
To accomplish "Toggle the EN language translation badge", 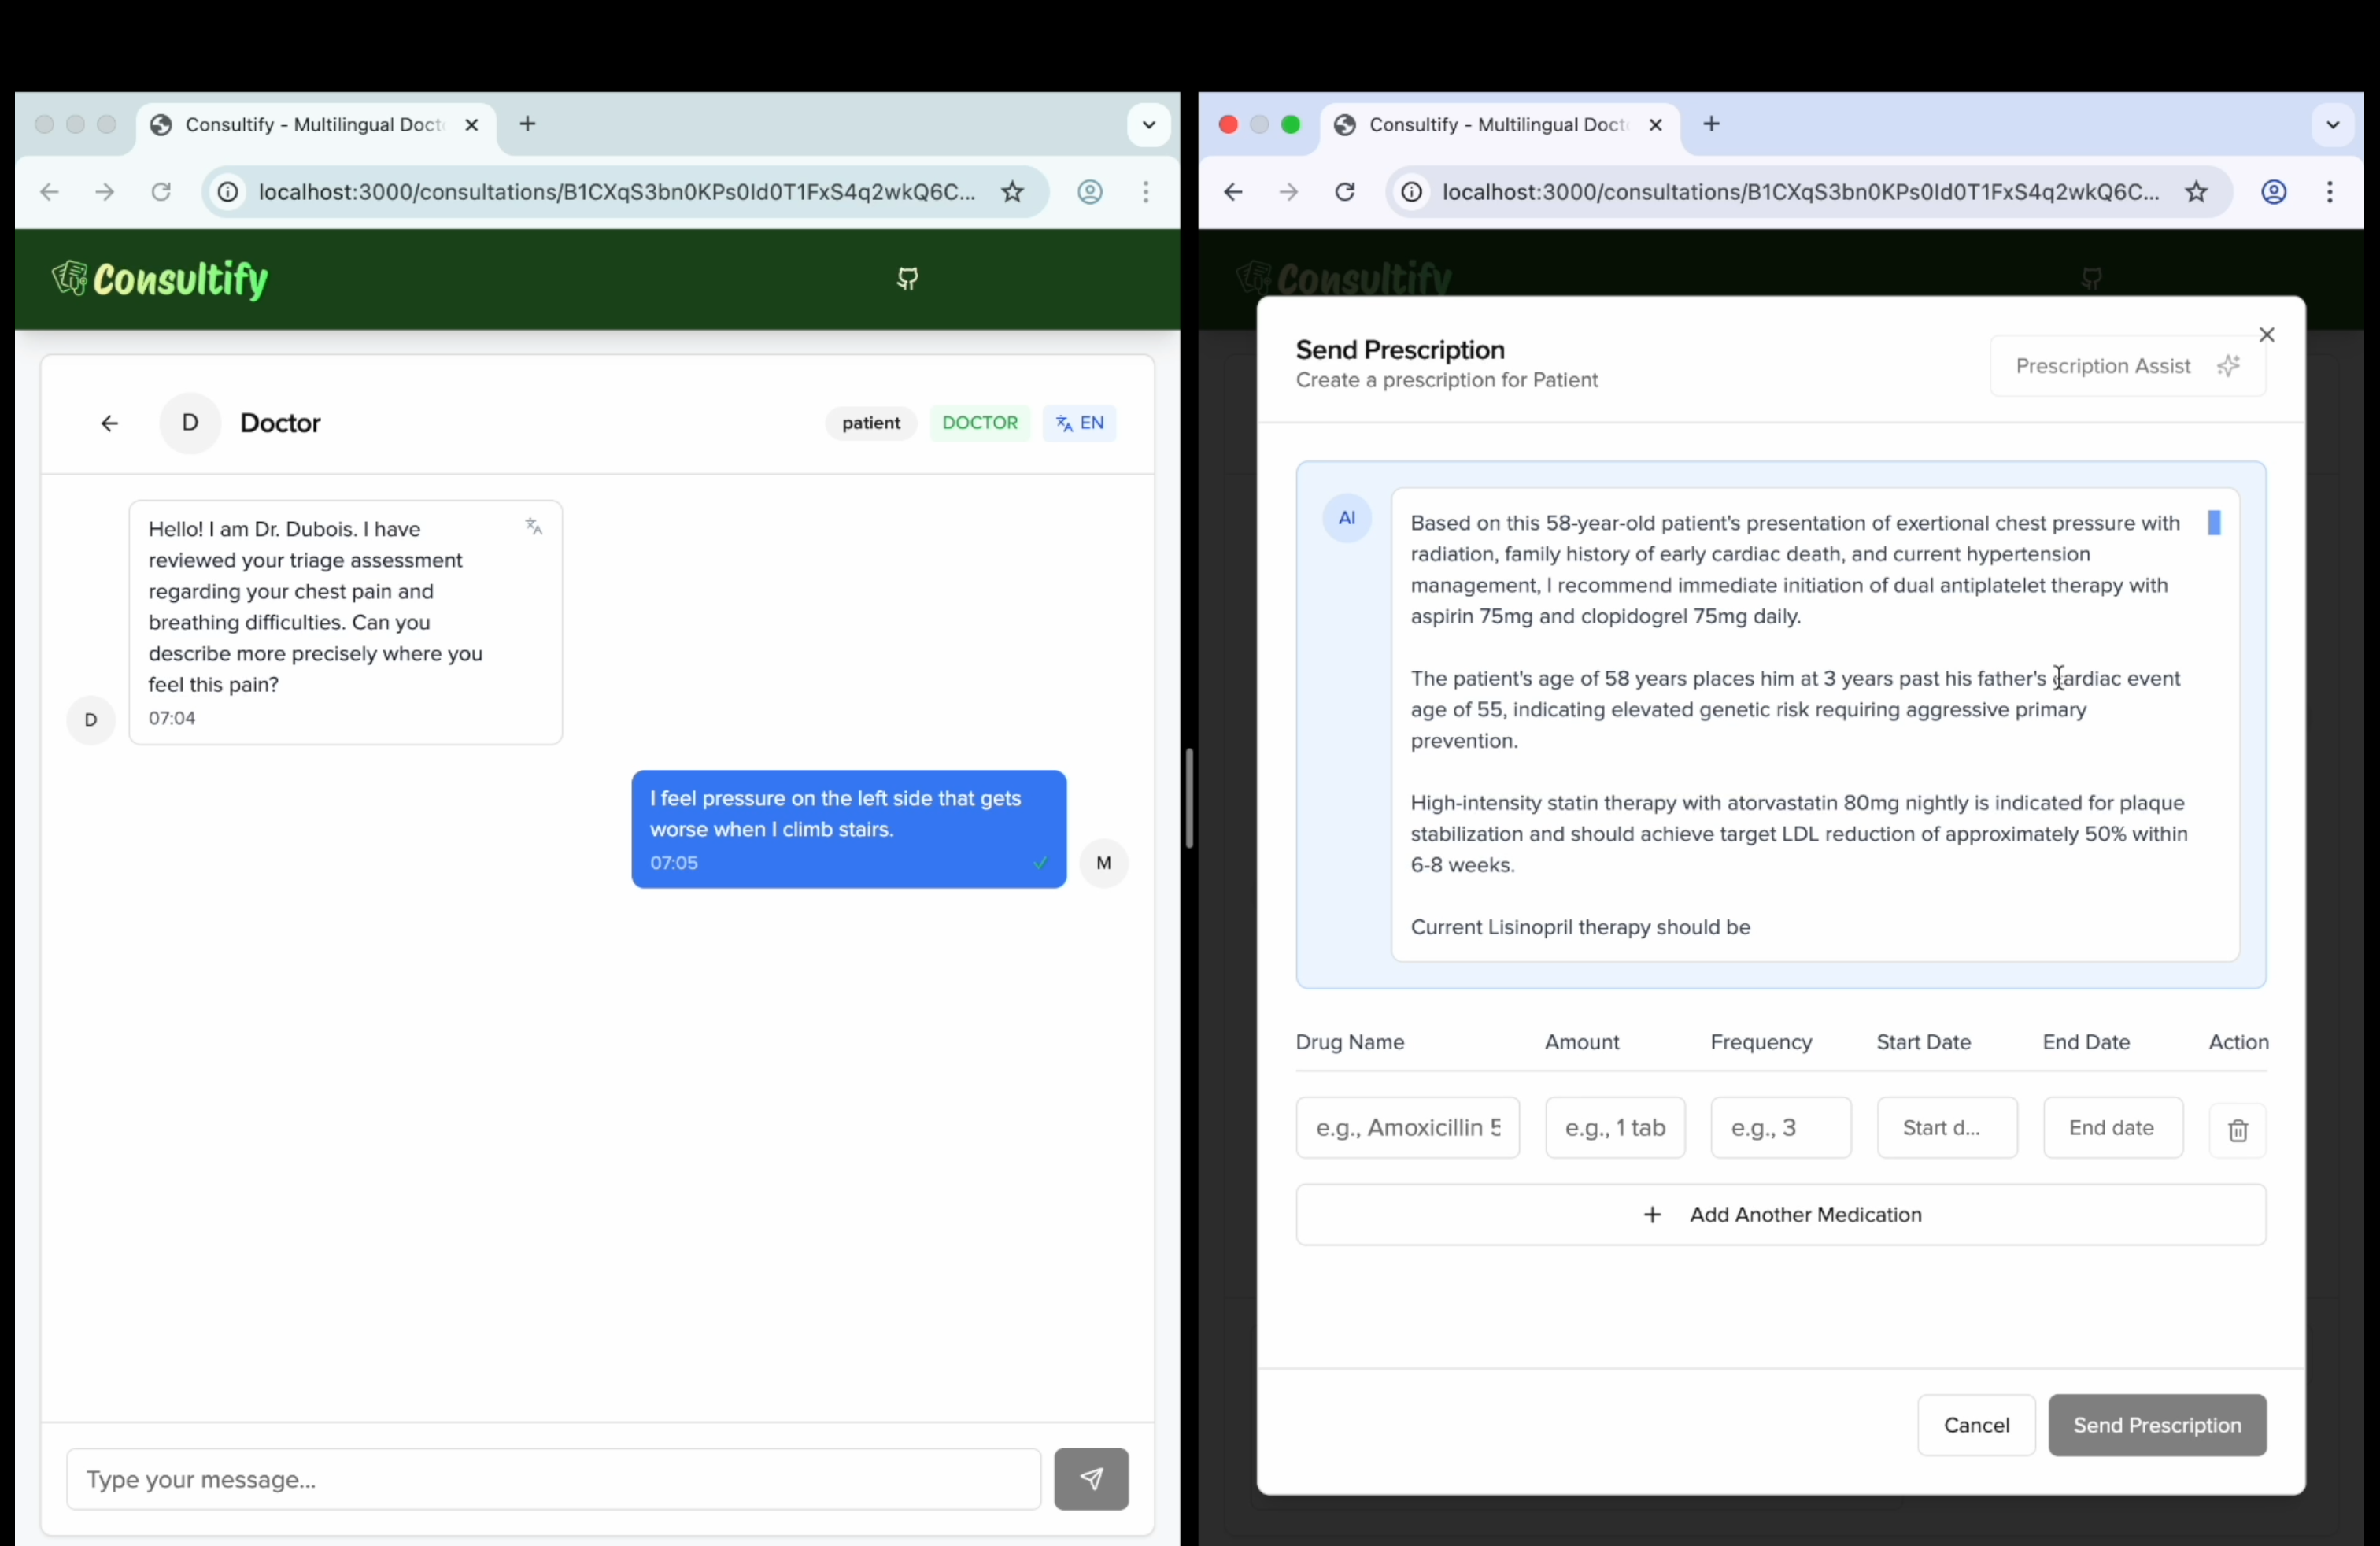I will pyautogui.click(x=1079, y=423).
